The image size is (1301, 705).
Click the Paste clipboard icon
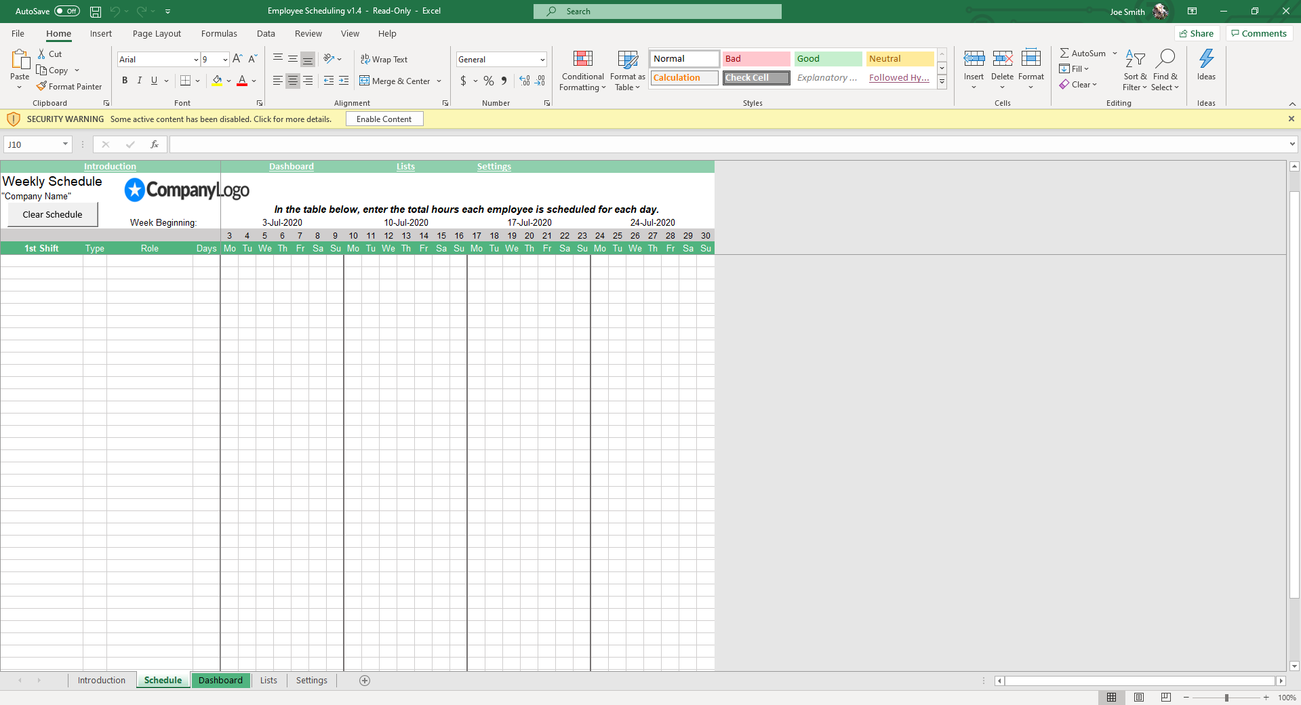click(20, 60)
